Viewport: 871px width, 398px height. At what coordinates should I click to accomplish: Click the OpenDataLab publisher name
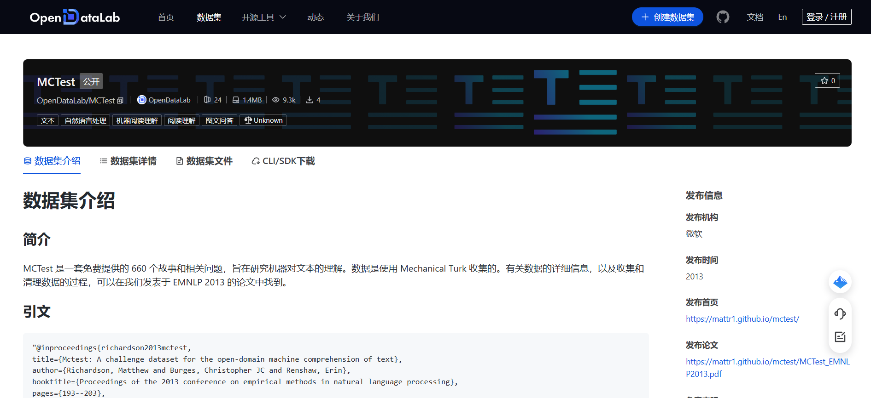[170, 100]
